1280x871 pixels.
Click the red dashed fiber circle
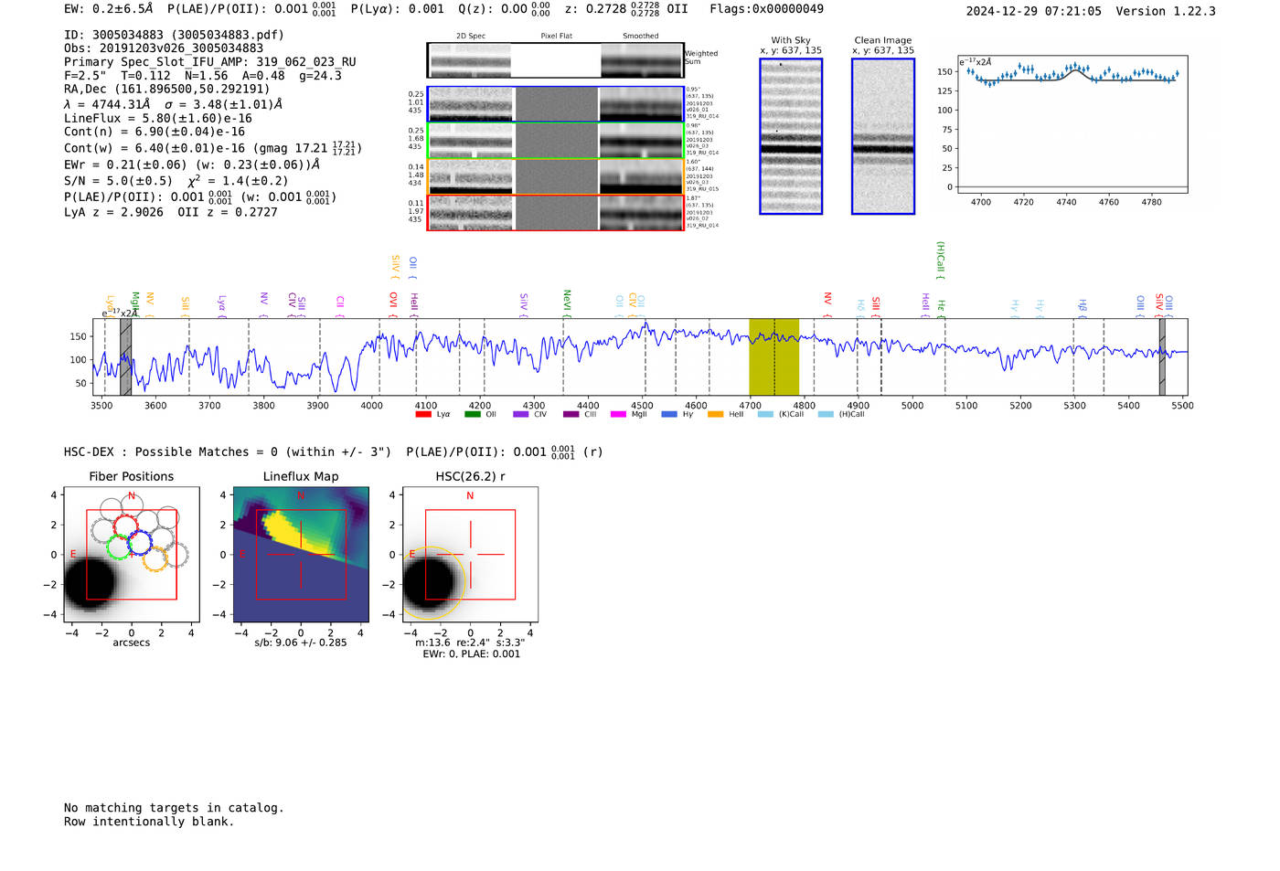(x=125, y=527)
